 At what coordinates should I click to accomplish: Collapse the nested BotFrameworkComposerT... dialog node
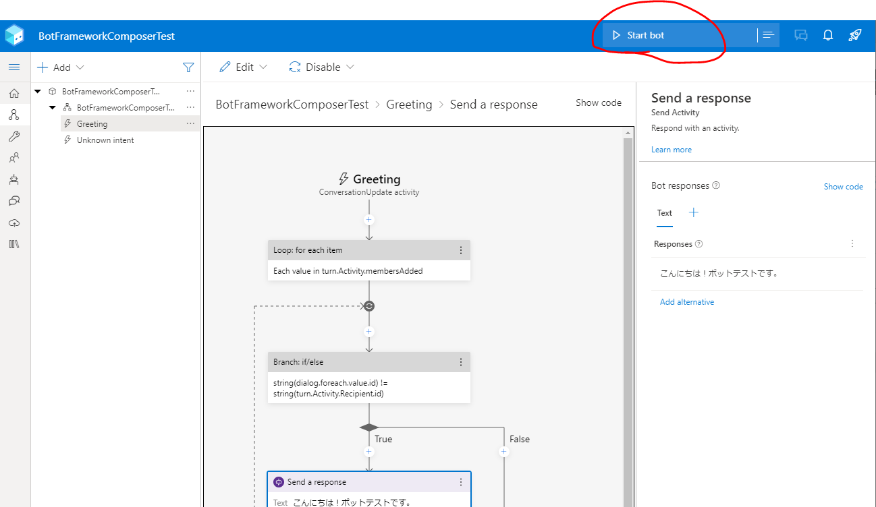(x=53, y=107)
